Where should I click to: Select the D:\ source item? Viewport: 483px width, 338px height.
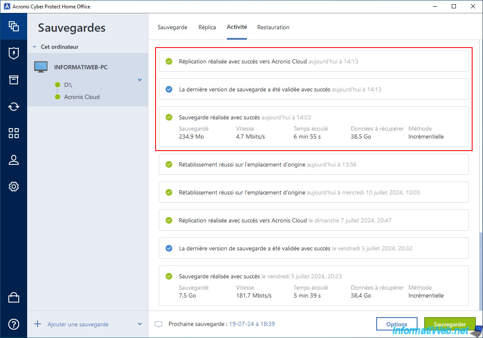pos(68,85)
